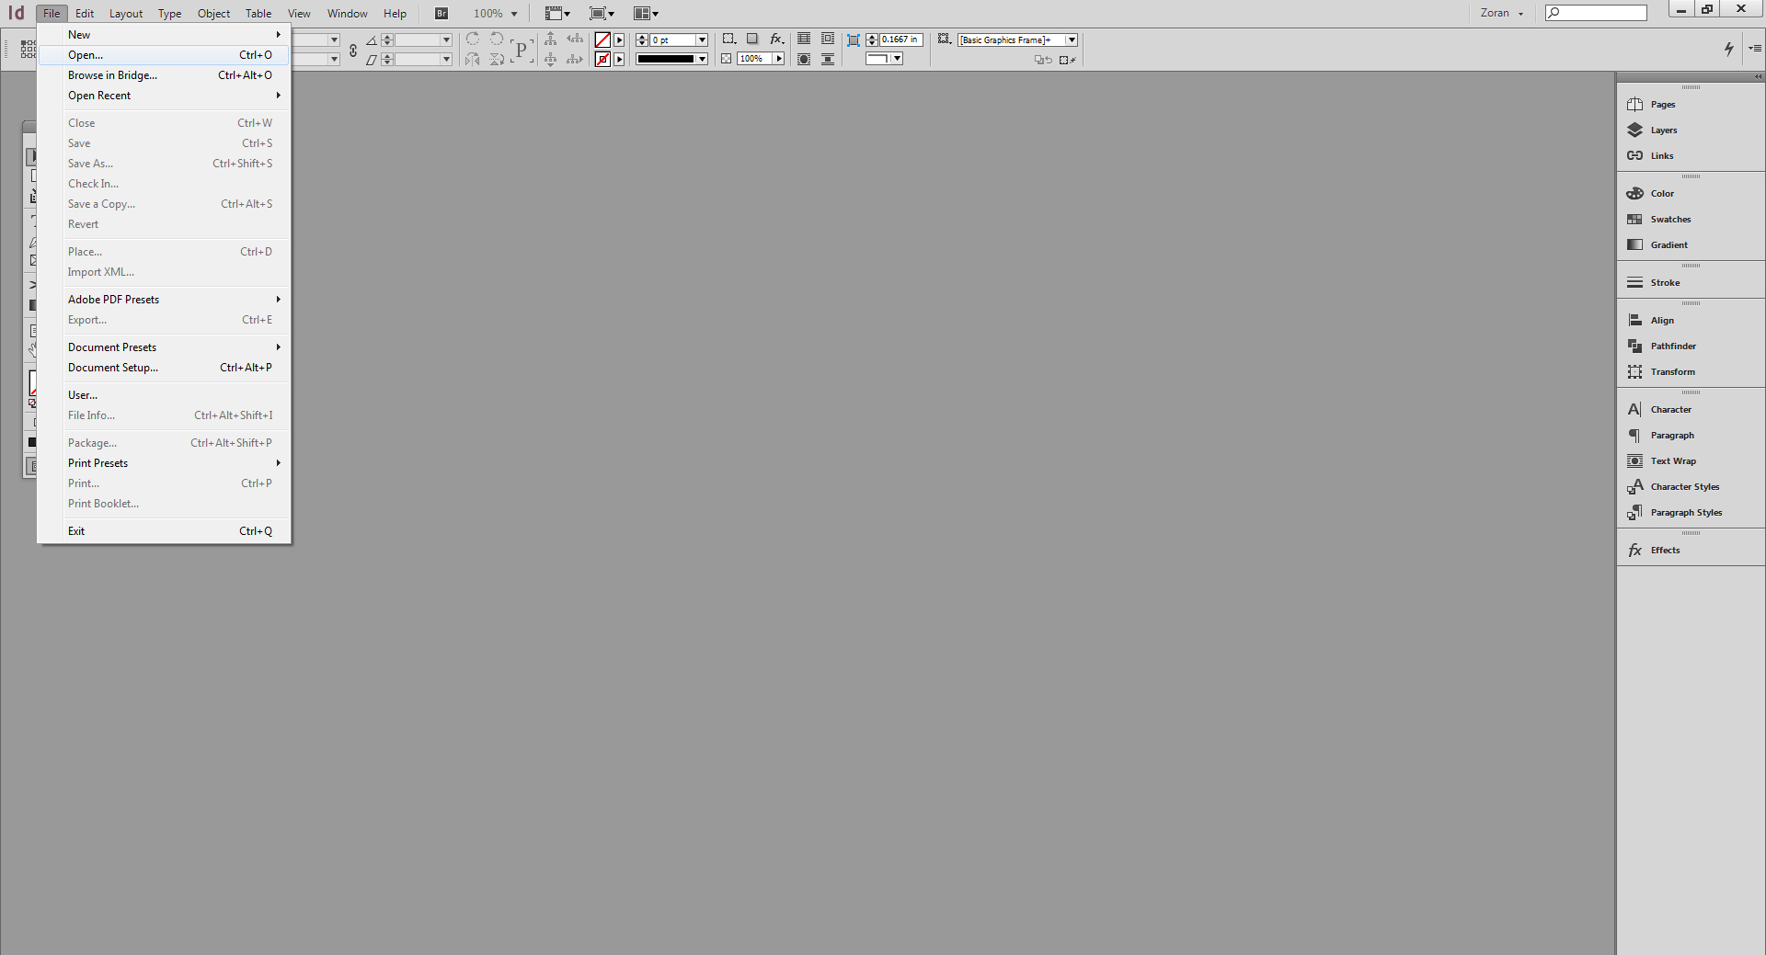Collapse the panel dock with double arrows

[1759, 77]
